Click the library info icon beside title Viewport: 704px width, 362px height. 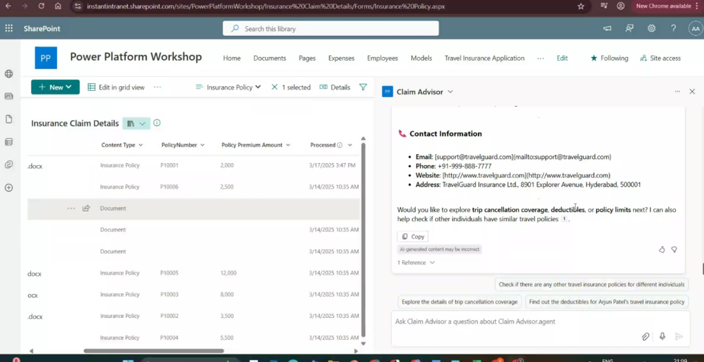(157, 123)
